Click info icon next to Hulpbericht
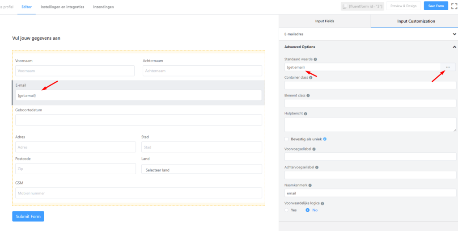 (305, 113)
